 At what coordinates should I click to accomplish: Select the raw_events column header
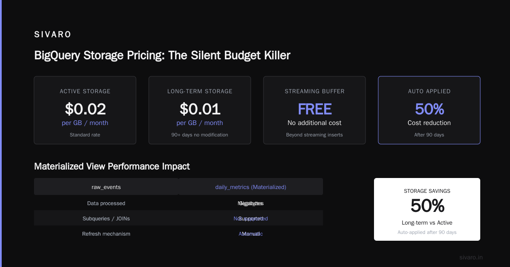106,186
